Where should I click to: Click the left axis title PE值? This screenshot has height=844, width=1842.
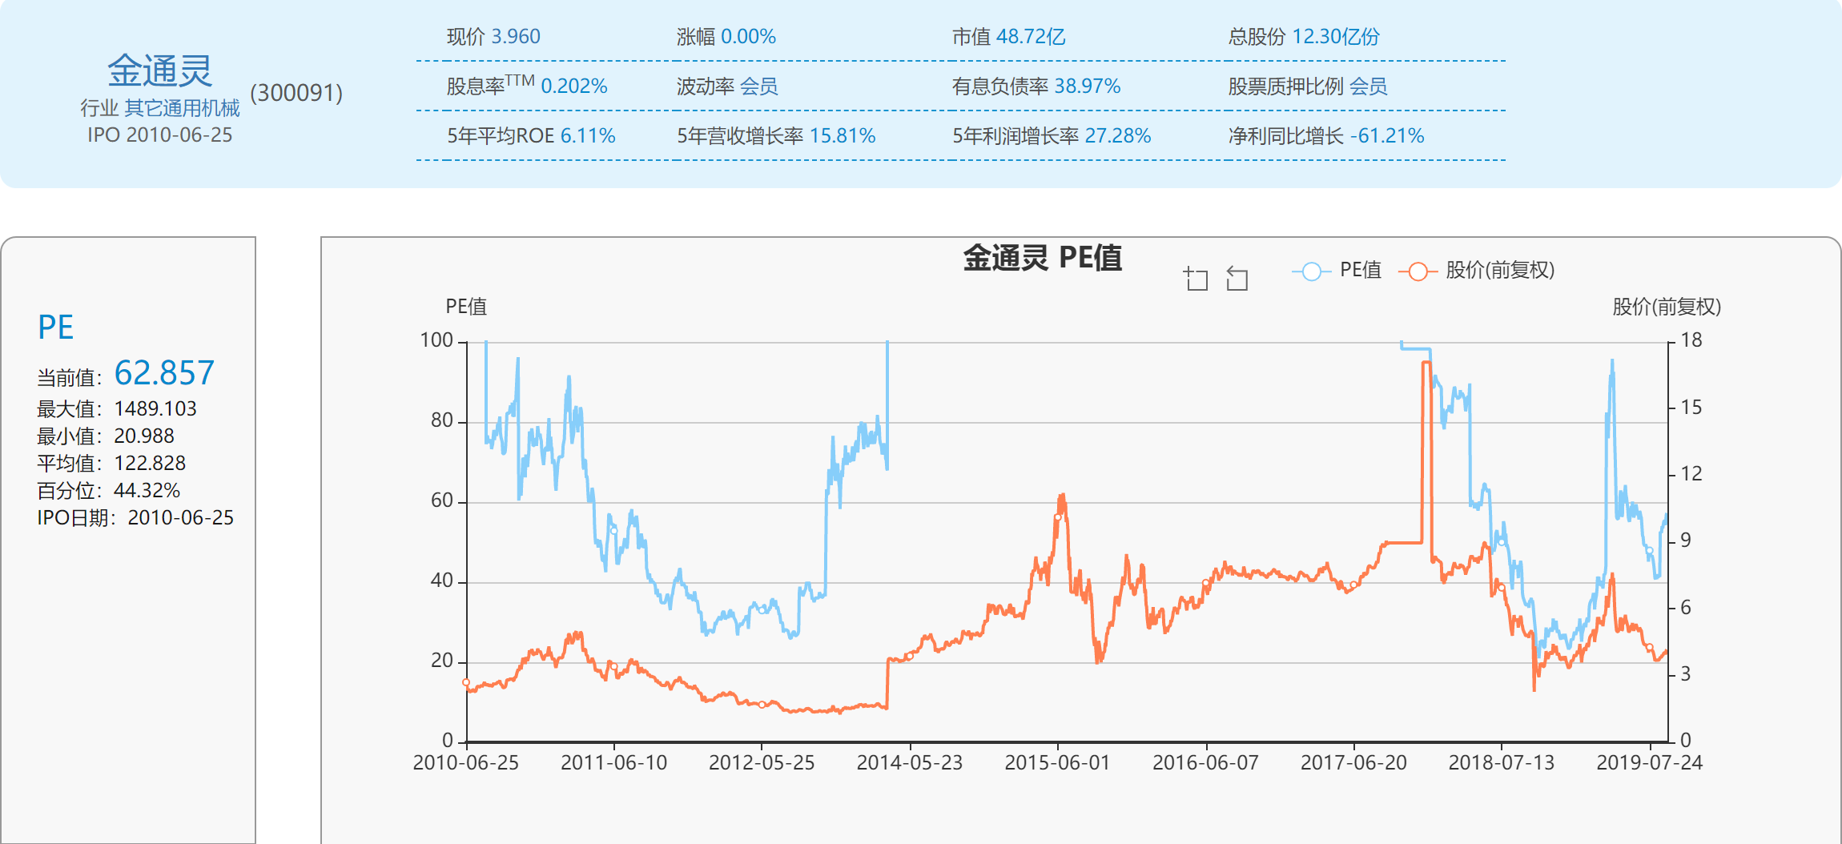466,307
